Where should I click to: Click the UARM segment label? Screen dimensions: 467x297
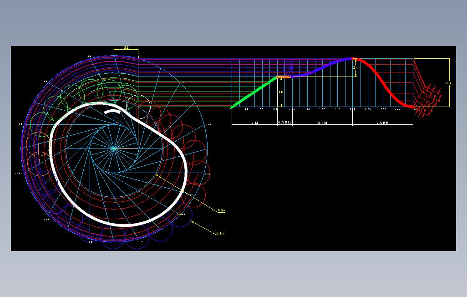(382, 123)
